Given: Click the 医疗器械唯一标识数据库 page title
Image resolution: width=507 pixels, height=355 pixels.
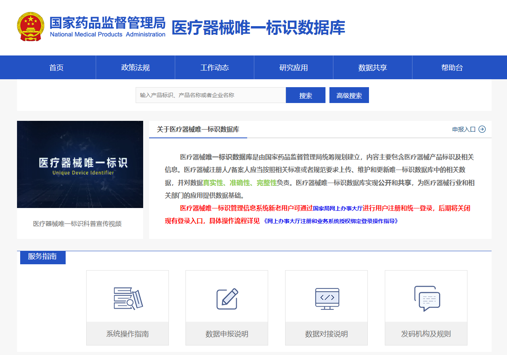Looking at the screenshot, I should pos(258,28).
